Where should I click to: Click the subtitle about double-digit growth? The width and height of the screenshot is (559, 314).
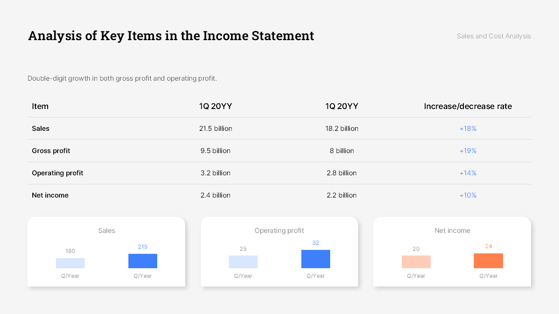(x=123, y=78)
